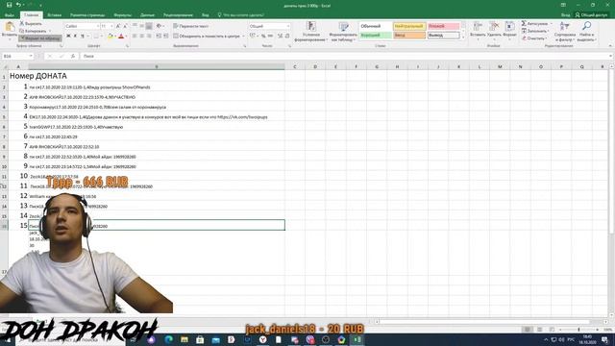Increase the font size
Viewport: 615px width, 346px height.
(118, 26)
